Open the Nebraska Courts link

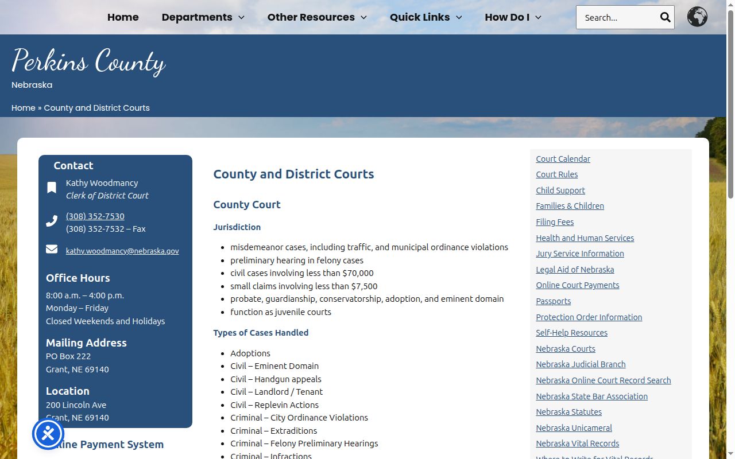click(x=566, y=349)
